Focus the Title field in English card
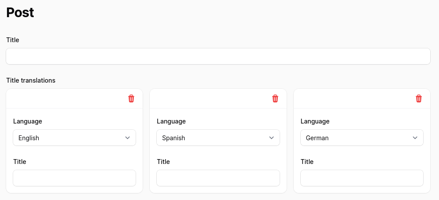439x200 pixels. 75,178
